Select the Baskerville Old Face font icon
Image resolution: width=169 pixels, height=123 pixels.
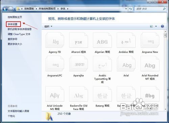pos(78,94)
